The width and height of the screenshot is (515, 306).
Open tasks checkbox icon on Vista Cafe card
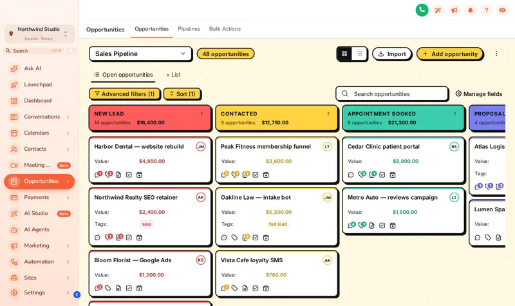256,288
